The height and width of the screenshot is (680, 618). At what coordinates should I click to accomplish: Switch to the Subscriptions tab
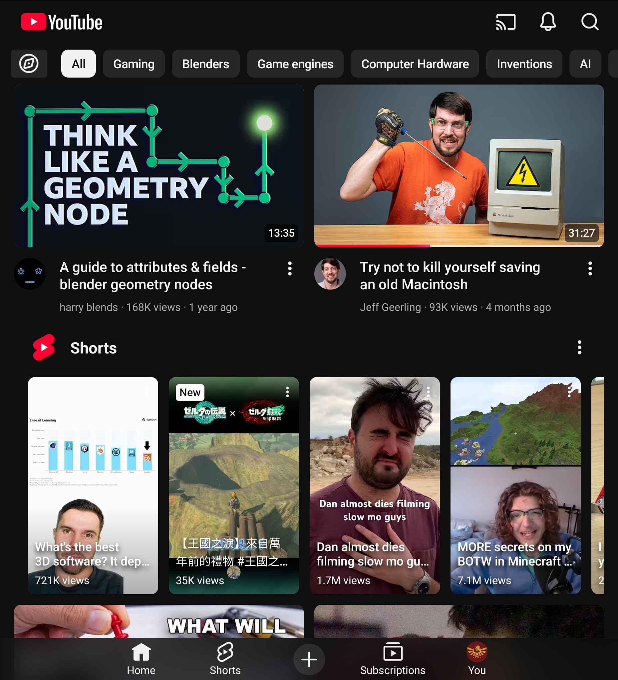393,659
